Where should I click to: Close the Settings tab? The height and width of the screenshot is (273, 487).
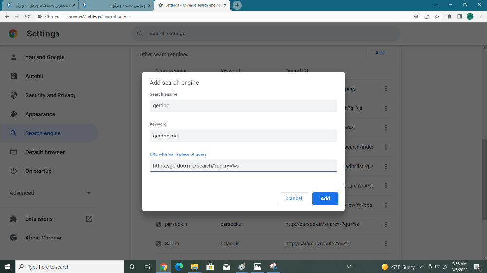point(225,5)
